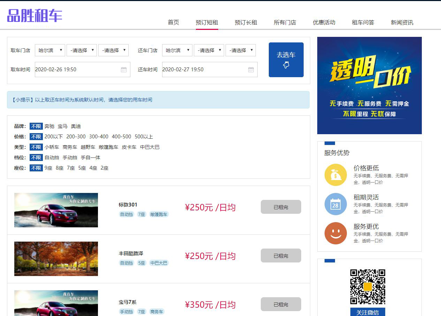The width and height of the screenshot is (441, 316).
Task: Filter price by 200以下
Action: [54, 137]
